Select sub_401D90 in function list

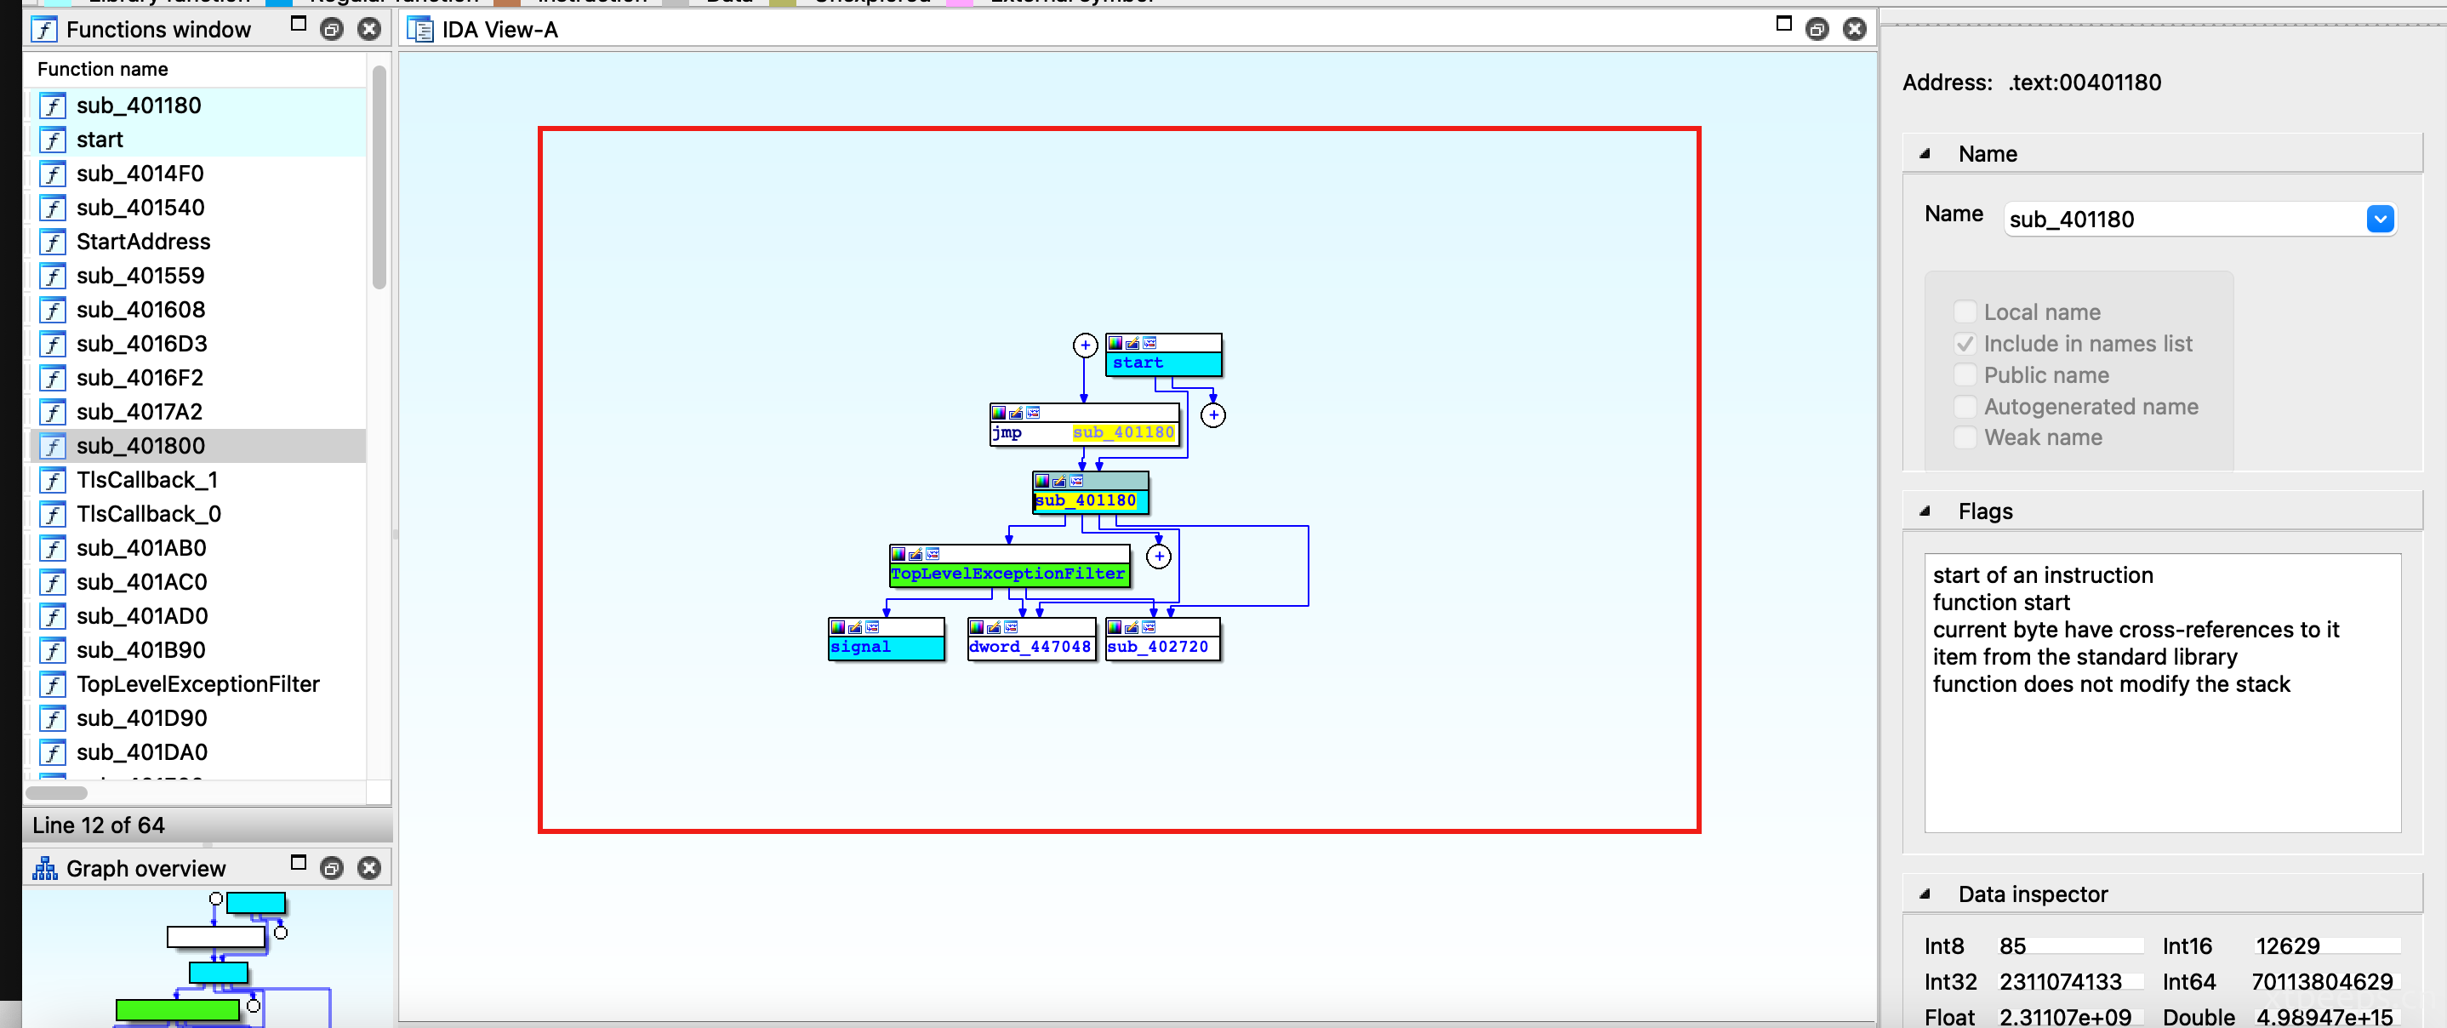point(197,718)
